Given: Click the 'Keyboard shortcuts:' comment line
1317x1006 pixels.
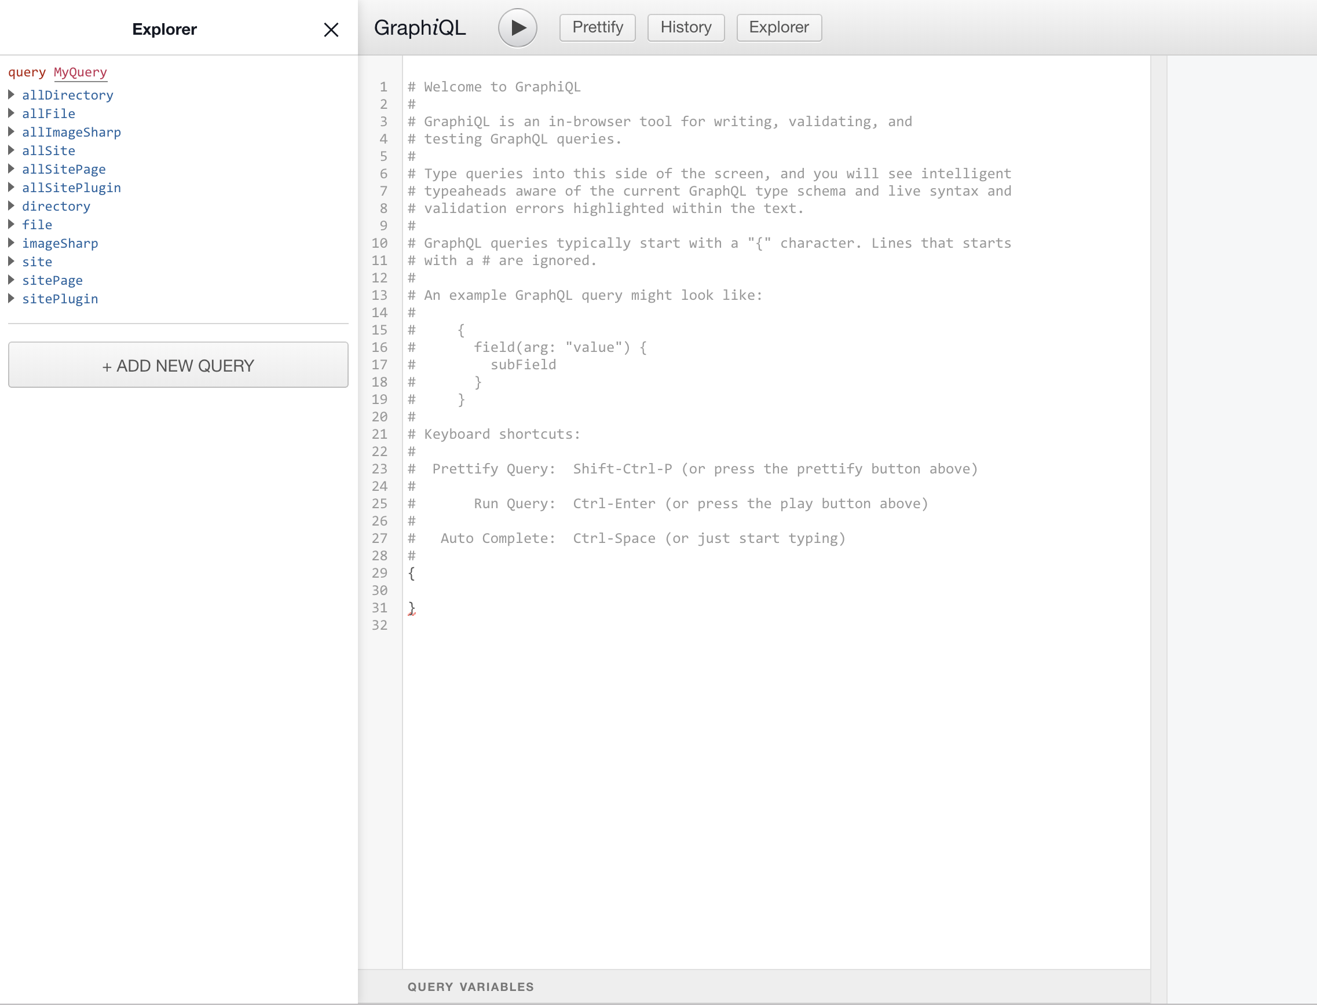Looking at the screenshot, I should coord(495,434).
